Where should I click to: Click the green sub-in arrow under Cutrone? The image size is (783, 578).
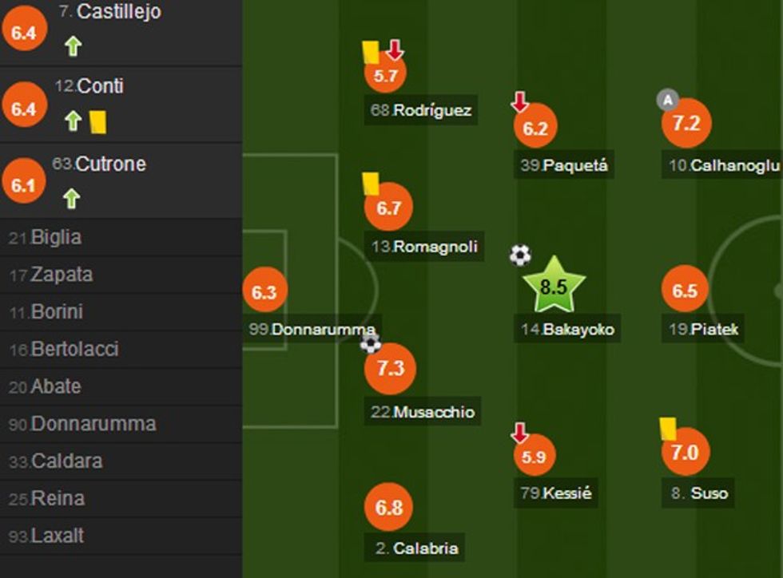coord(72,198)
